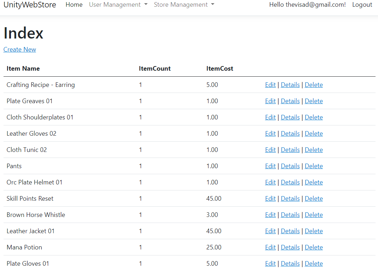Click the Item Name column header
378x271 pixels.
(23, 69)
